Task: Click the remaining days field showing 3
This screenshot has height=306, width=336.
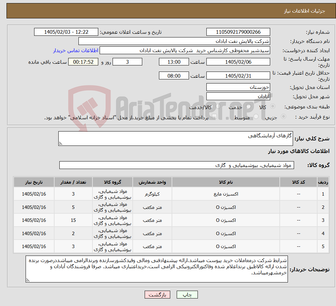Action: tap(127, 62)
